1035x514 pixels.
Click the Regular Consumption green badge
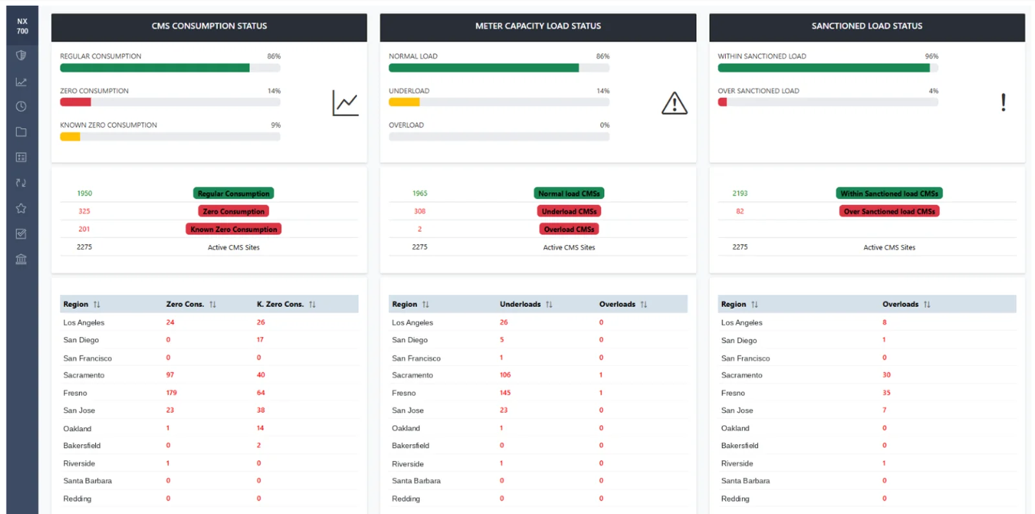click(x=234, y=193)
